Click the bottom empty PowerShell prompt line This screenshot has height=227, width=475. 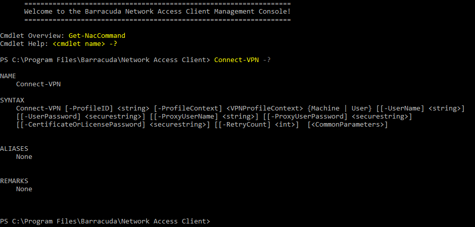tap(105, 221)
